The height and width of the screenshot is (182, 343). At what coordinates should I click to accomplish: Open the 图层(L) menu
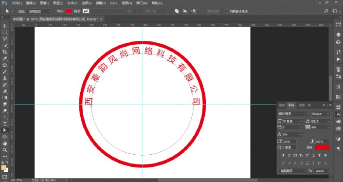58,3
